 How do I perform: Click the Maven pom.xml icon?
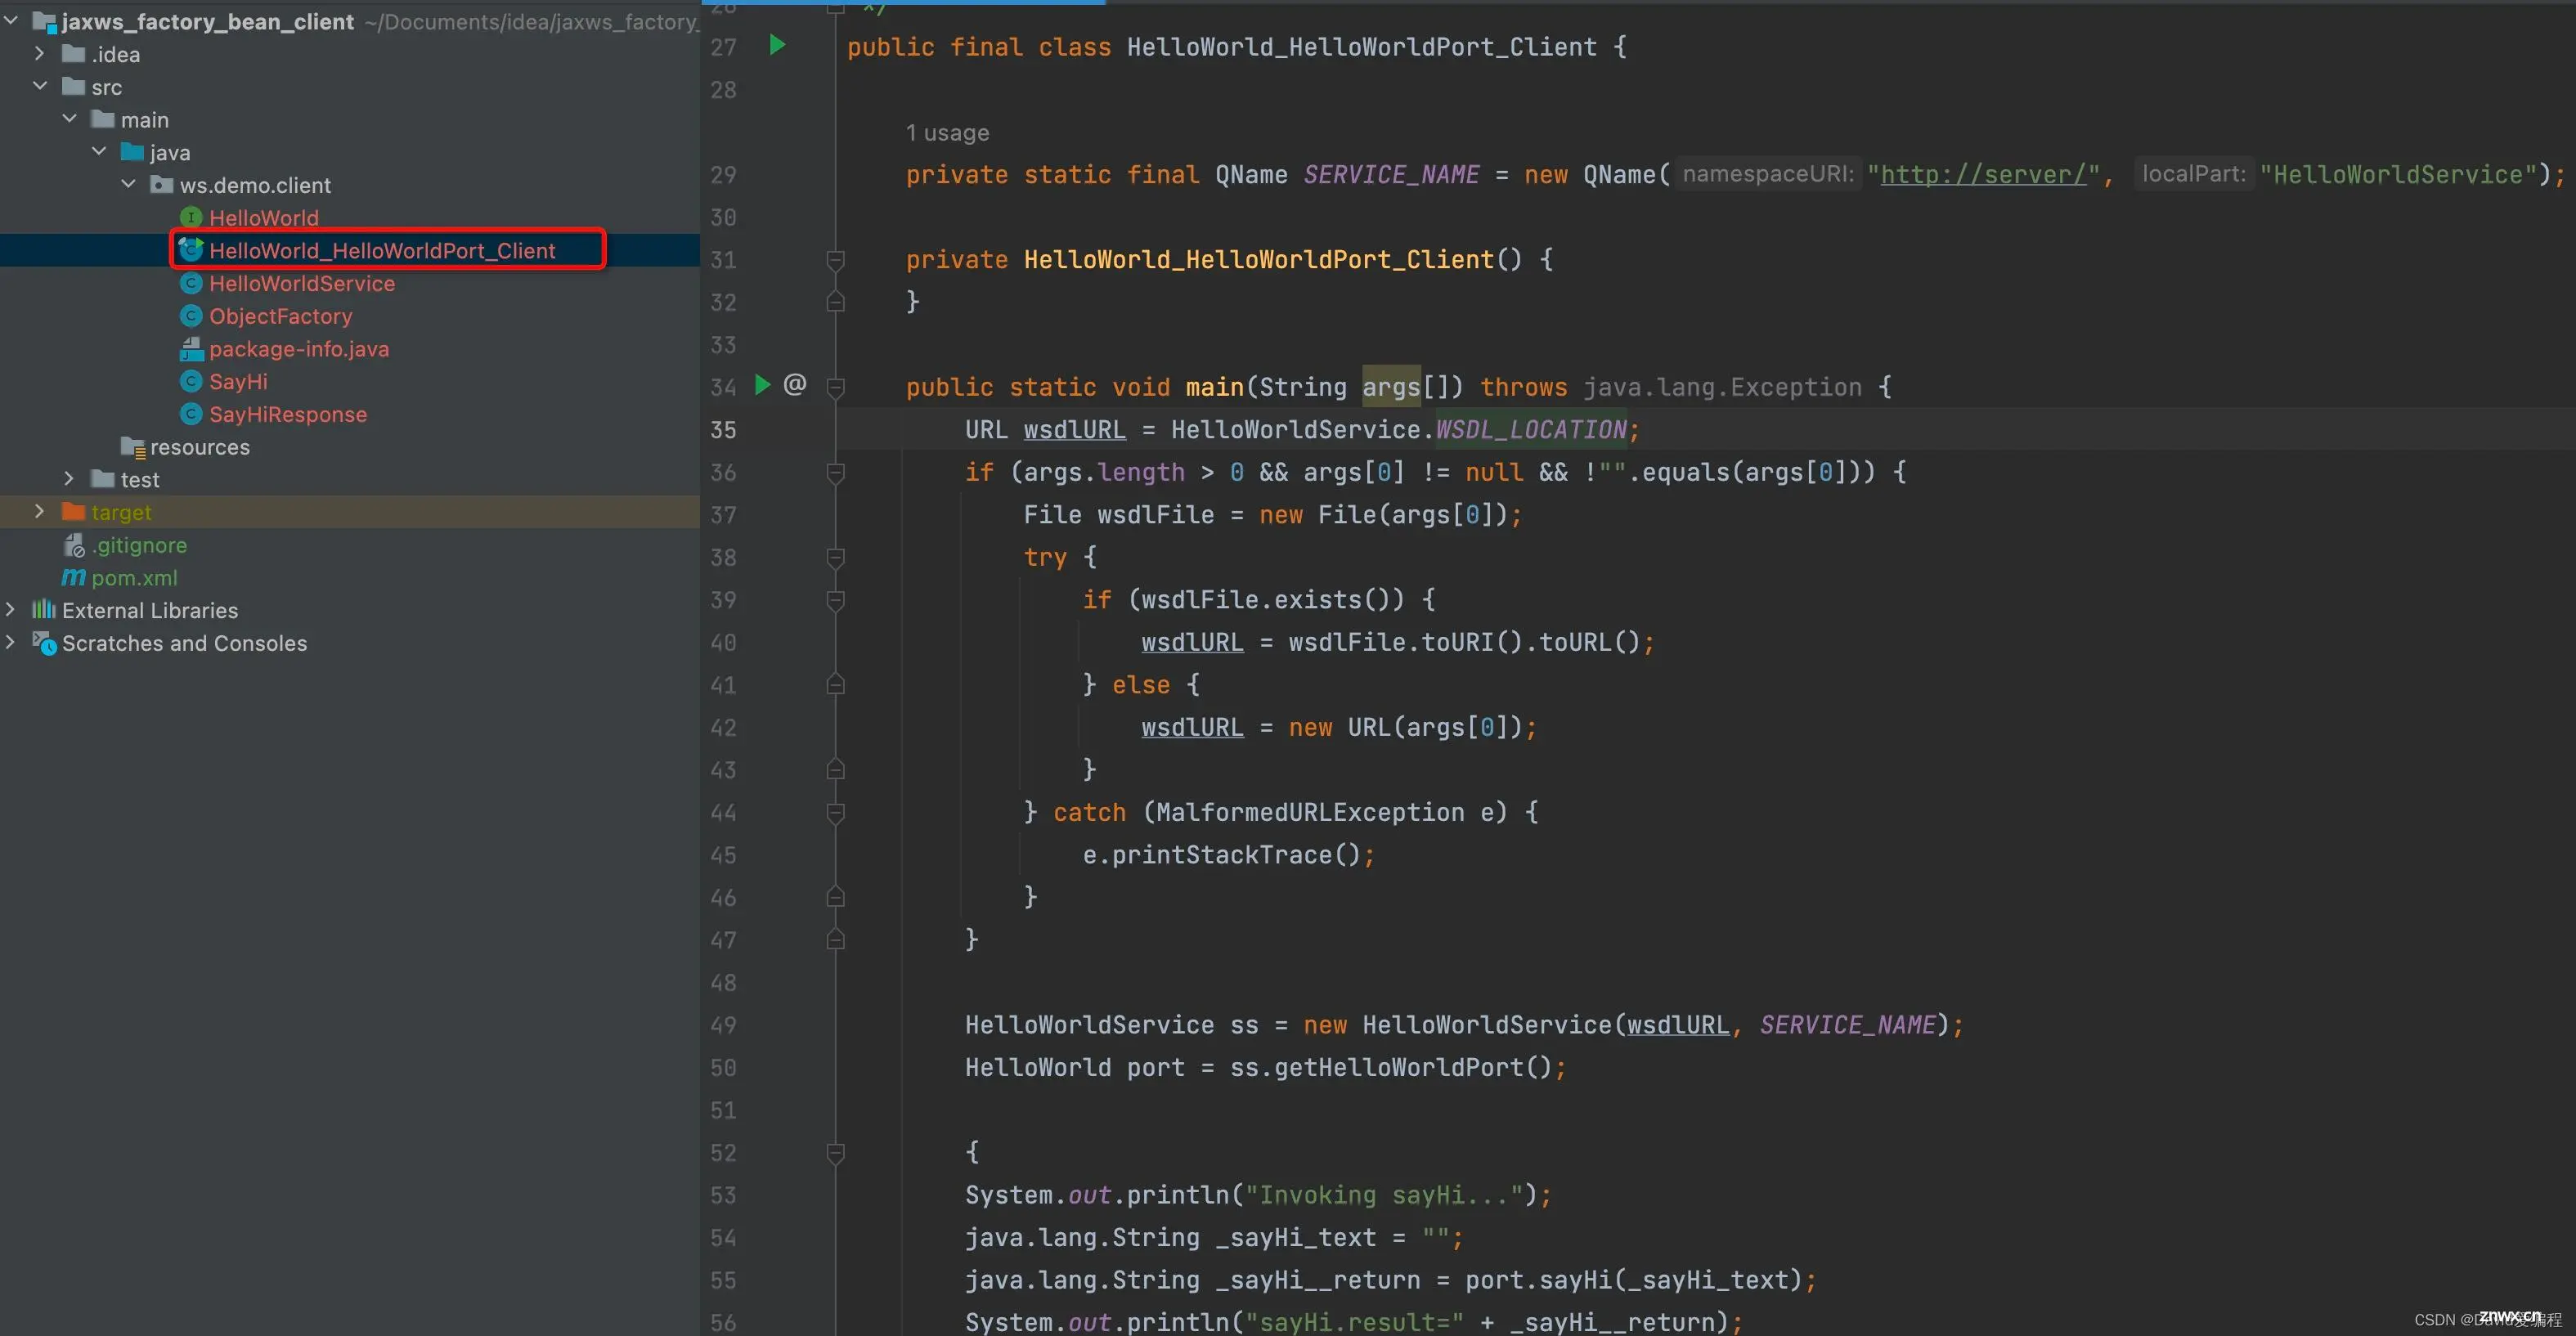tap(74, 577)
